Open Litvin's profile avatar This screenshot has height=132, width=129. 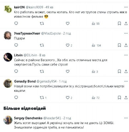tap(8, 57)
